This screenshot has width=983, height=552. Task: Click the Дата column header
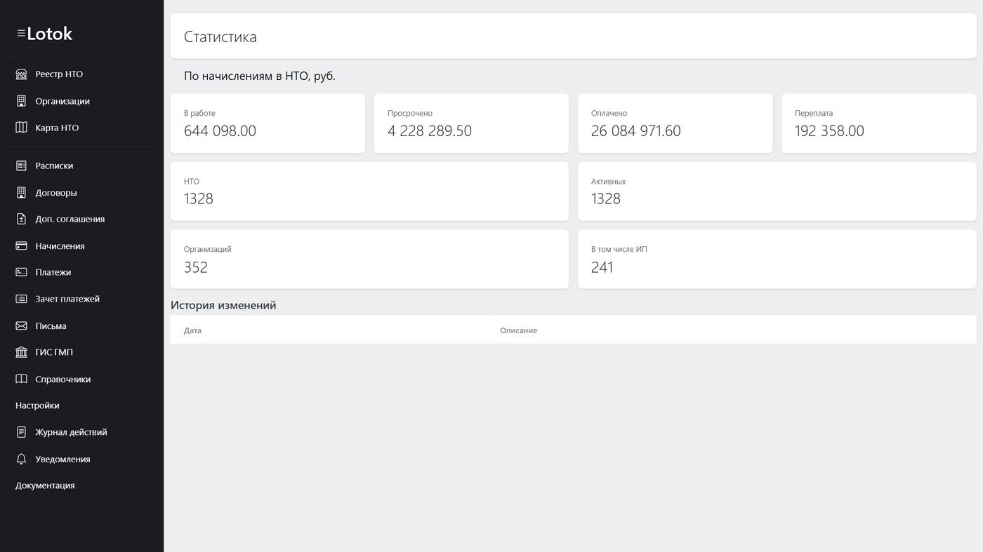click(x=192, y=330)
